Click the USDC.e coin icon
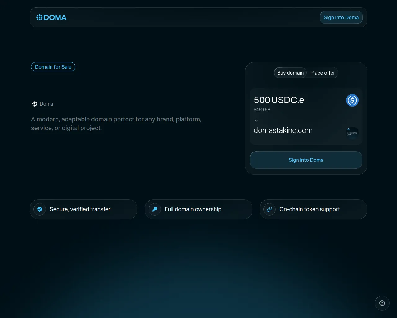This screenshot has width=397, height=318. click(x=352, y=100)
